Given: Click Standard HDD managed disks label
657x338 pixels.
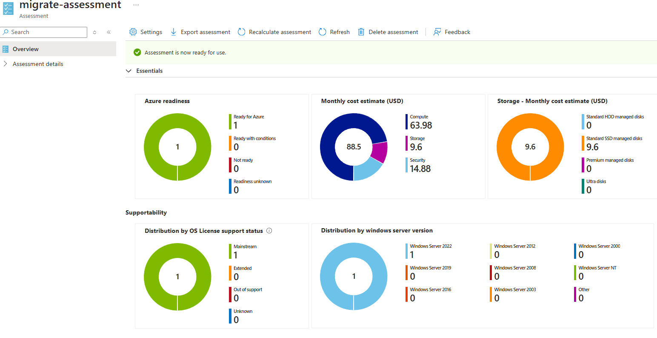Looking at the screenshot, I should coord(615,117).
